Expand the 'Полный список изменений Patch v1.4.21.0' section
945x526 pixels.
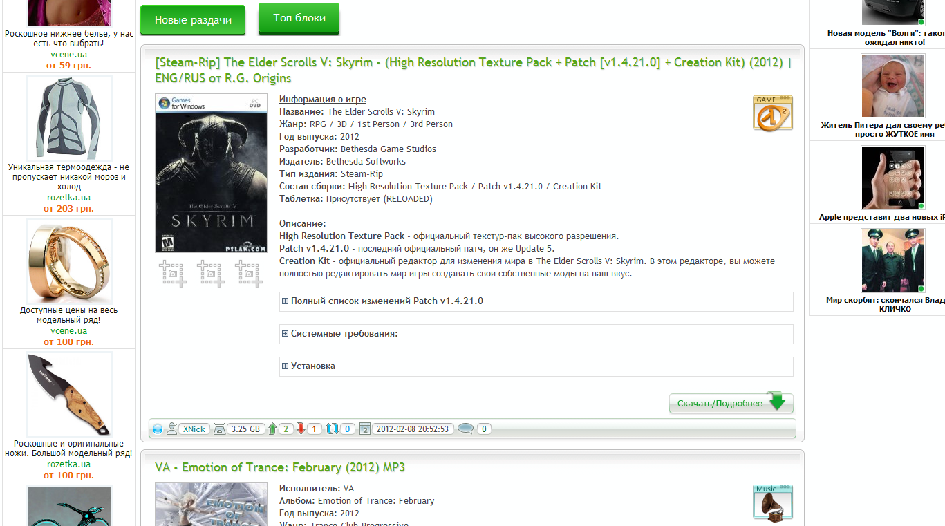pyautogui.click(x=536, y=301)
